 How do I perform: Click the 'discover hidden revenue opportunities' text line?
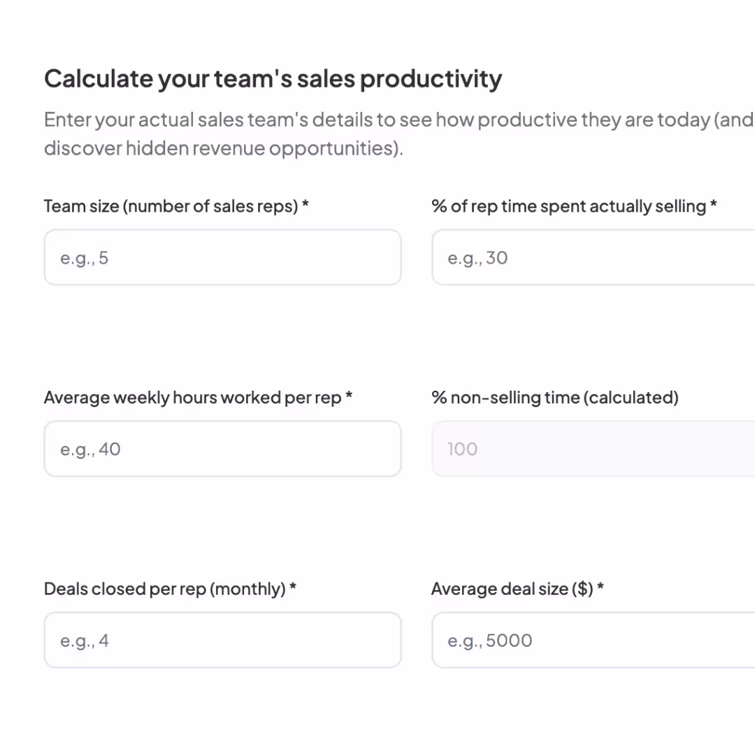pos(223,148)
